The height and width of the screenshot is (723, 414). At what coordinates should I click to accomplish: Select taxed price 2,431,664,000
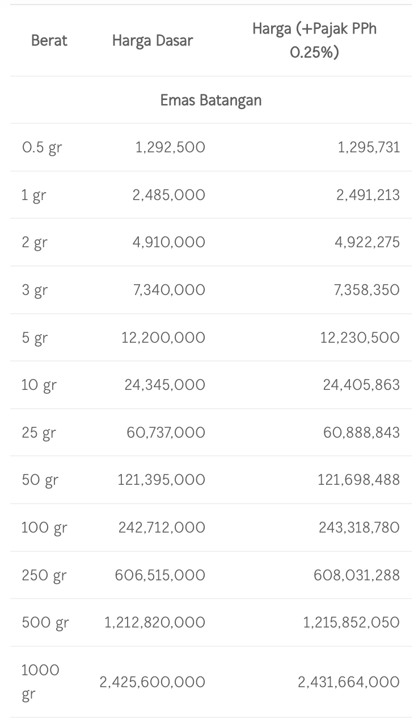click(x=349, y=682)
